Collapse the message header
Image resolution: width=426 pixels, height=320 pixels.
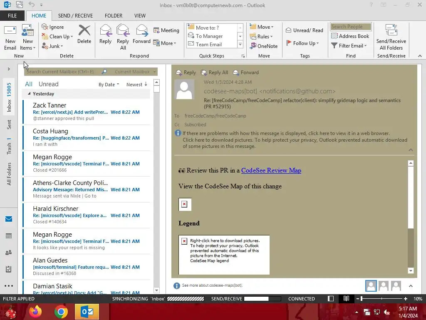click(x=411, y=150)
